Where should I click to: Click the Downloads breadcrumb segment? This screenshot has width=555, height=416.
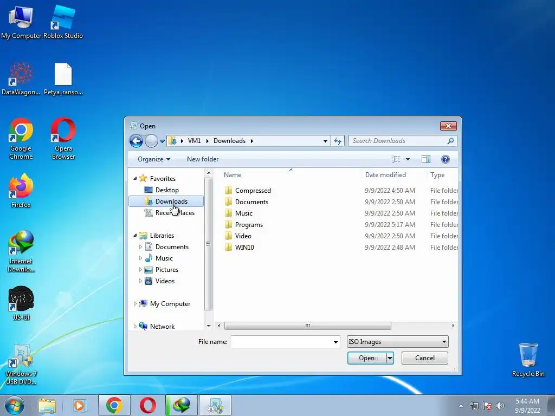click(x=229, y=141)
